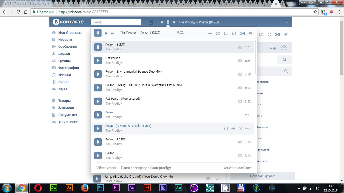Play the Poison track lasting 6:11
344x193 pixels.
[x=98, y=115]
